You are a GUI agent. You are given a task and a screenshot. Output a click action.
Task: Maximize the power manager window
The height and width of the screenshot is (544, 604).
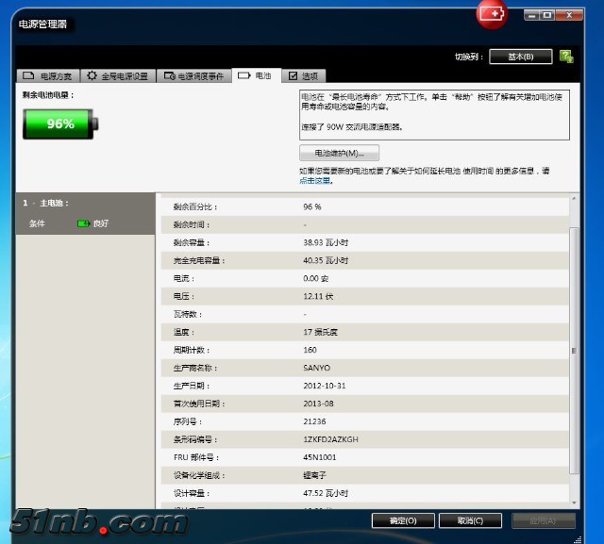(547, 15)
